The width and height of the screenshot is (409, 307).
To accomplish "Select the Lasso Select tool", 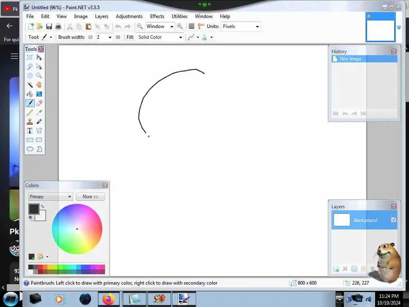I will click(x=30, y=66).
